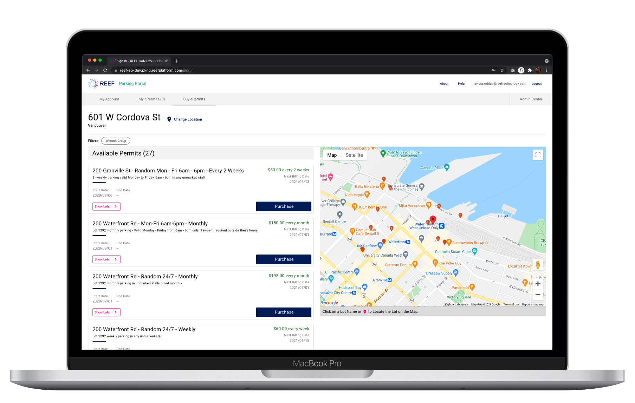The height and width of the screenshot is (403, 635).
Task: Click 200 Waterfront Rd Random 24/7 Weekly title
Action: (144, 329)
